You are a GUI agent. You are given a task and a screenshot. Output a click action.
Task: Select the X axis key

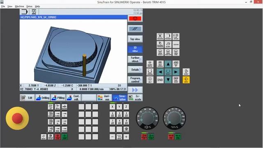[x=112, y=107]
